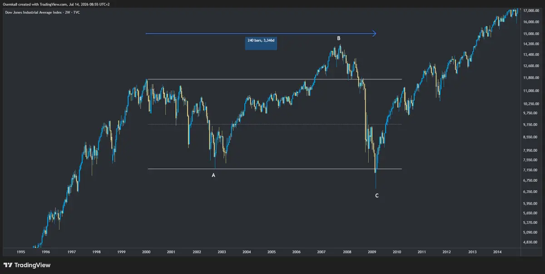
Task: Click the 1998 year label on time axis
Action: (x=96, y=252)
